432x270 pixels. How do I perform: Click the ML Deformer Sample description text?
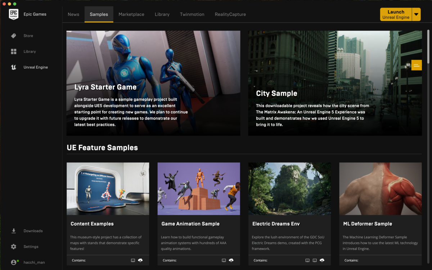[x=380, y=243]
